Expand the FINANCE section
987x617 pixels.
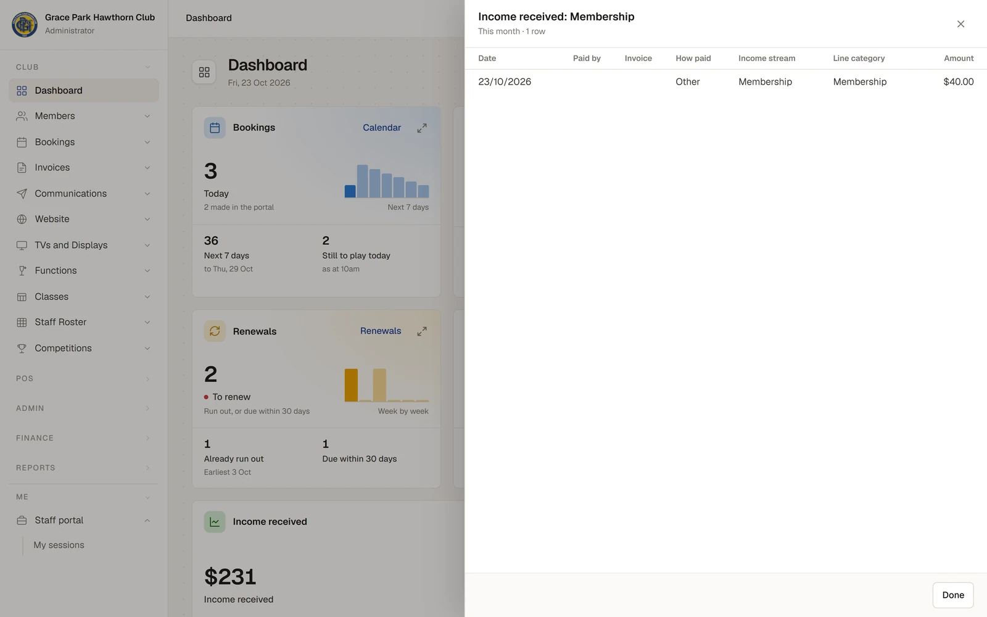tap(84, 438)
